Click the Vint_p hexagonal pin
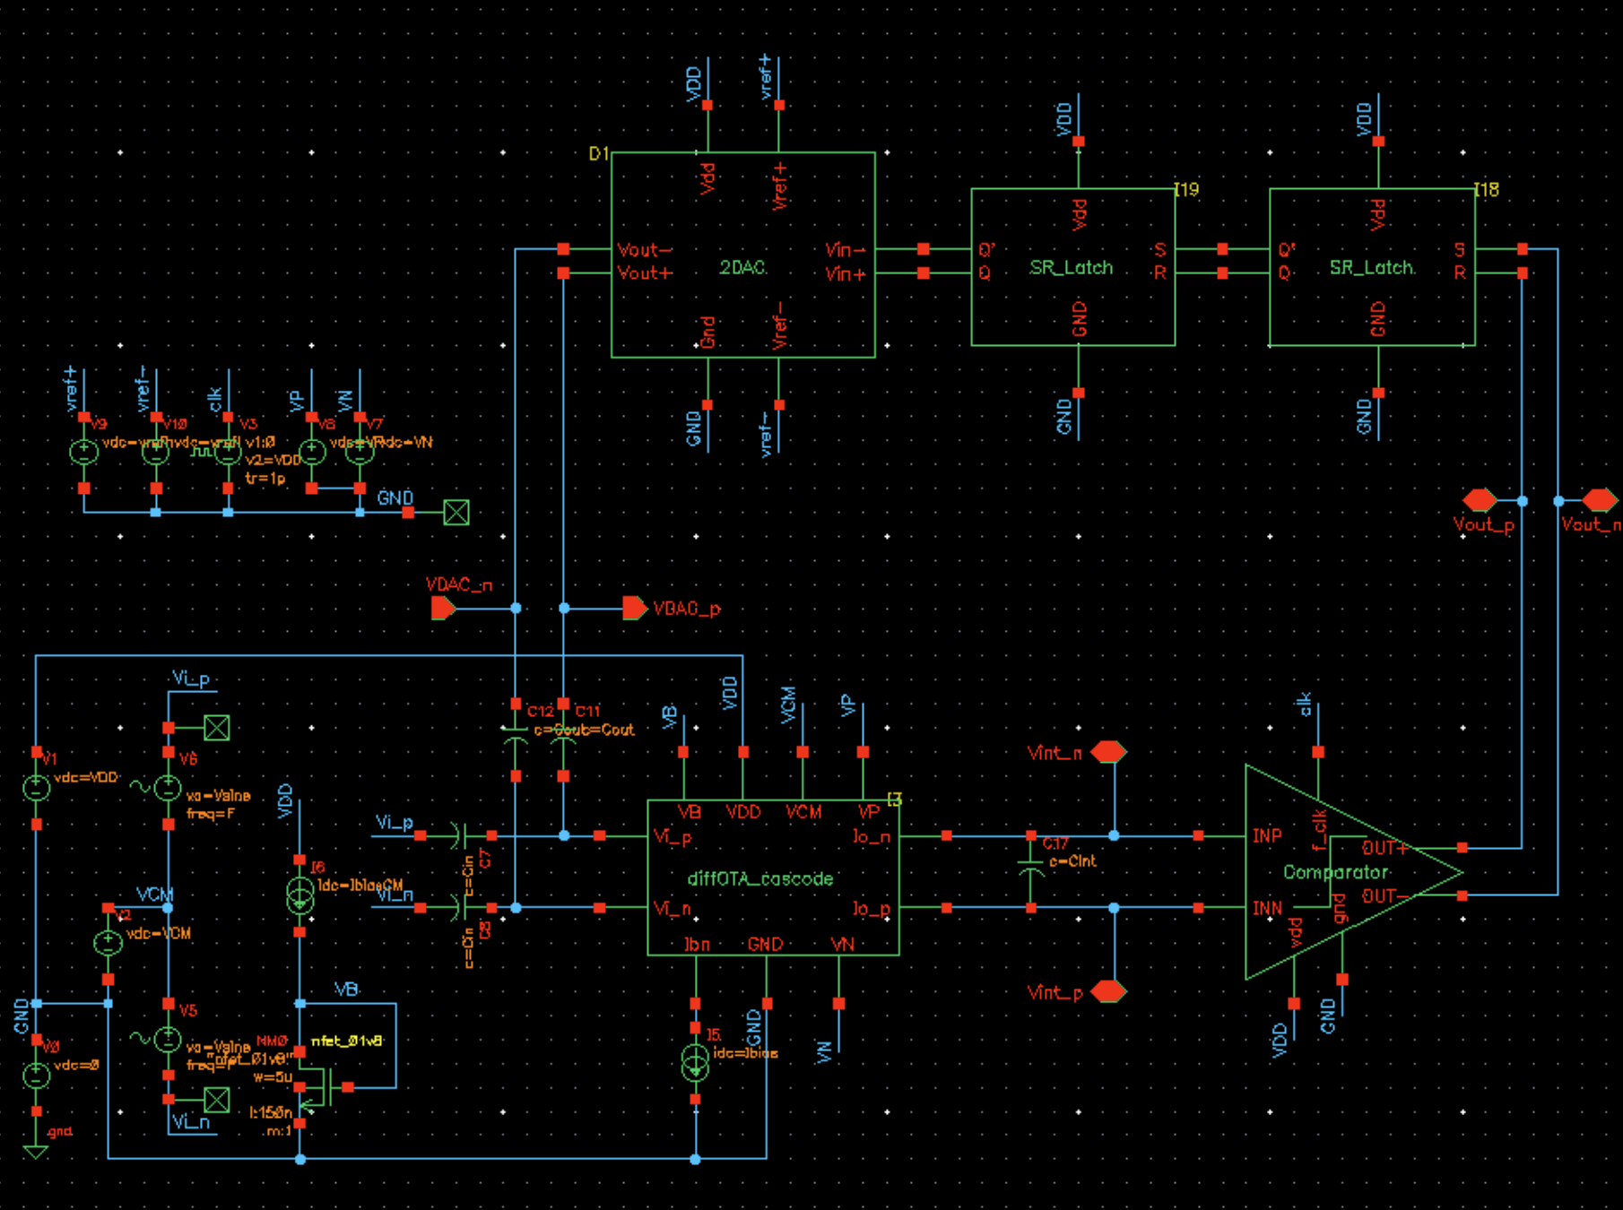 click(1108, 992)
